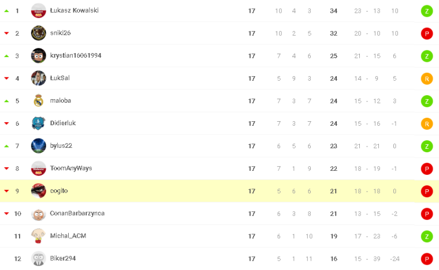Click the orange R badge in Didierluk's row
439x270 pixels.
[x=427, y=123]
